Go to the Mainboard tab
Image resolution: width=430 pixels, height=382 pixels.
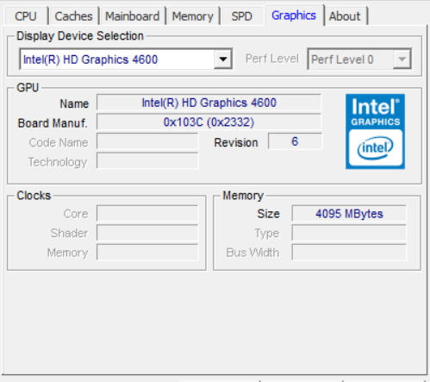coord(133,16)
